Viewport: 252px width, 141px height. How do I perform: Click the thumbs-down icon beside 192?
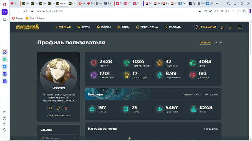pos(193,75)
